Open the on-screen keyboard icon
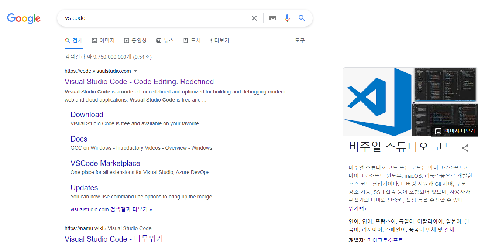This screenshot has height=242, width=478. [x=272, y=18]
